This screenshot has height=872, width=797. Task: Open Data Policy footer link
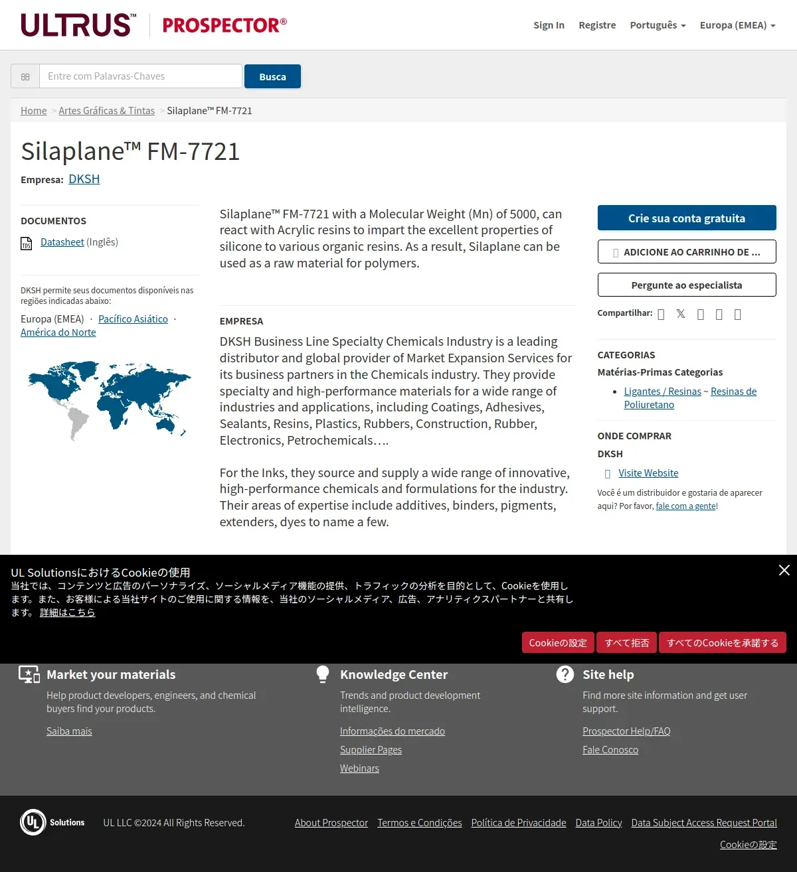(x=599, y=823)
